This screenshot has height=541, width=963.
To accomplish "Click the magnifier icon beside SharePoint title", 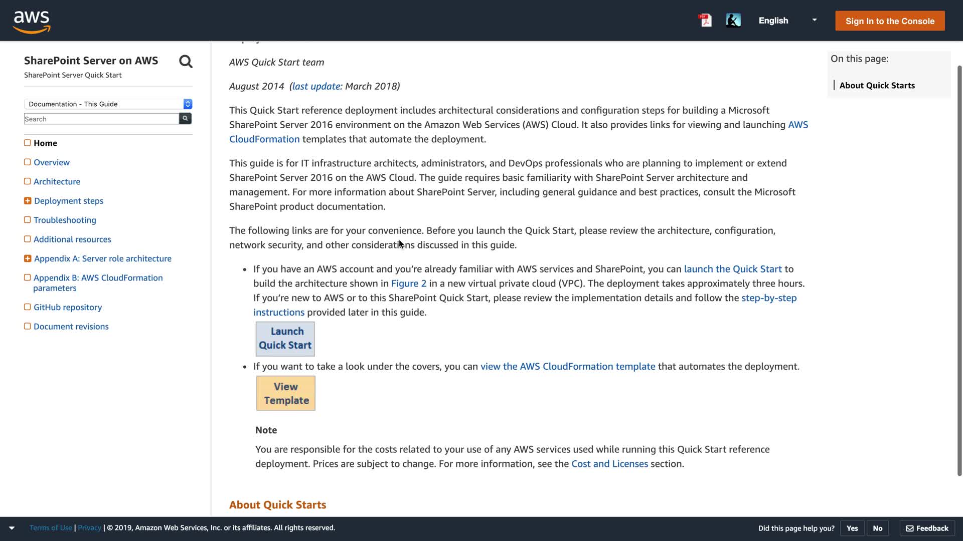I will tap(186, 62).
